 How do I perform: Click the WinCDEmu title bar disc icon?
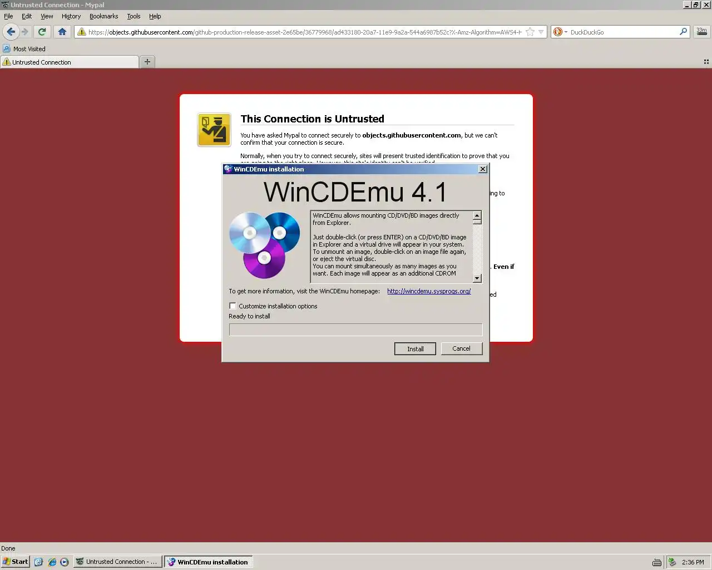[228, 169]
